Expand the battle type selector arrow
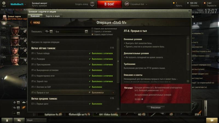Image resolution: width=219 pixels, height=123 pixels. pyautogui.click(x=146, y=4)
